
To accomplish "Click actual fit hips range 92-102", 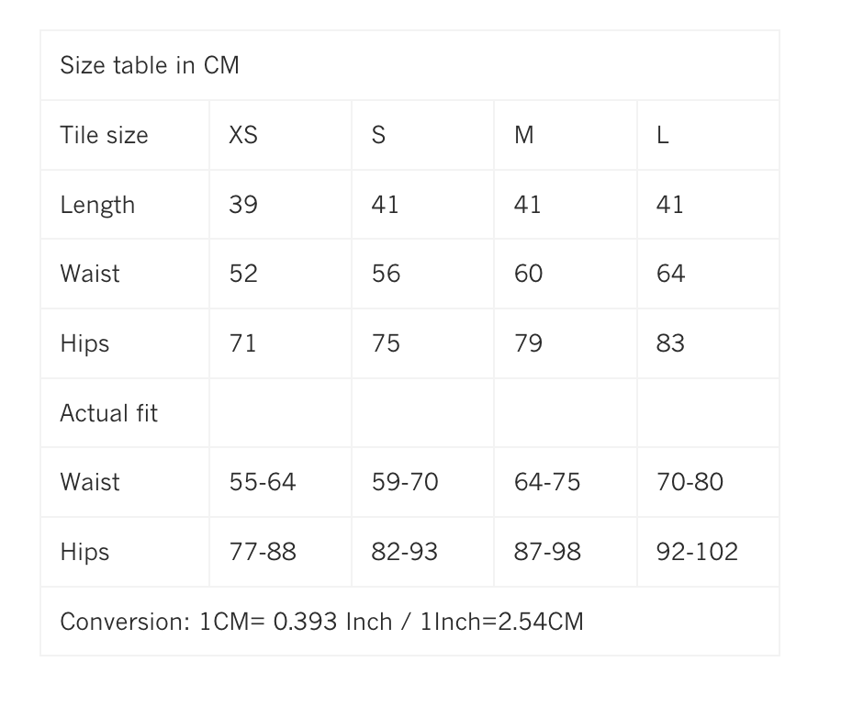I will (x=698, y=552).
